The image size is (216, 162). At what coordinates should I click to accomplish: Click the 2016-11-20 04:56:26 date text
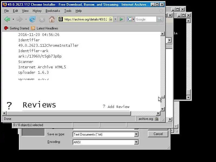39,35
